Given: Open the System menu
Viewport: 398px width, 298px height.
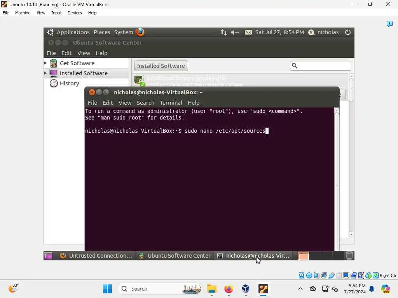Looking at the screenshot, I should pos(124,32).
